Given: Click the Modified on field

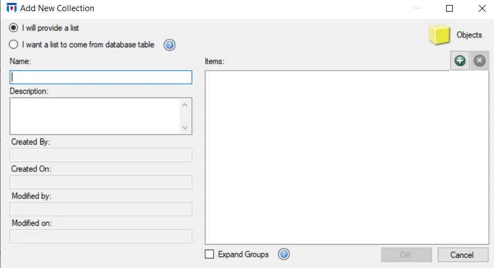Looking at the screenshot, I should 101,236.
